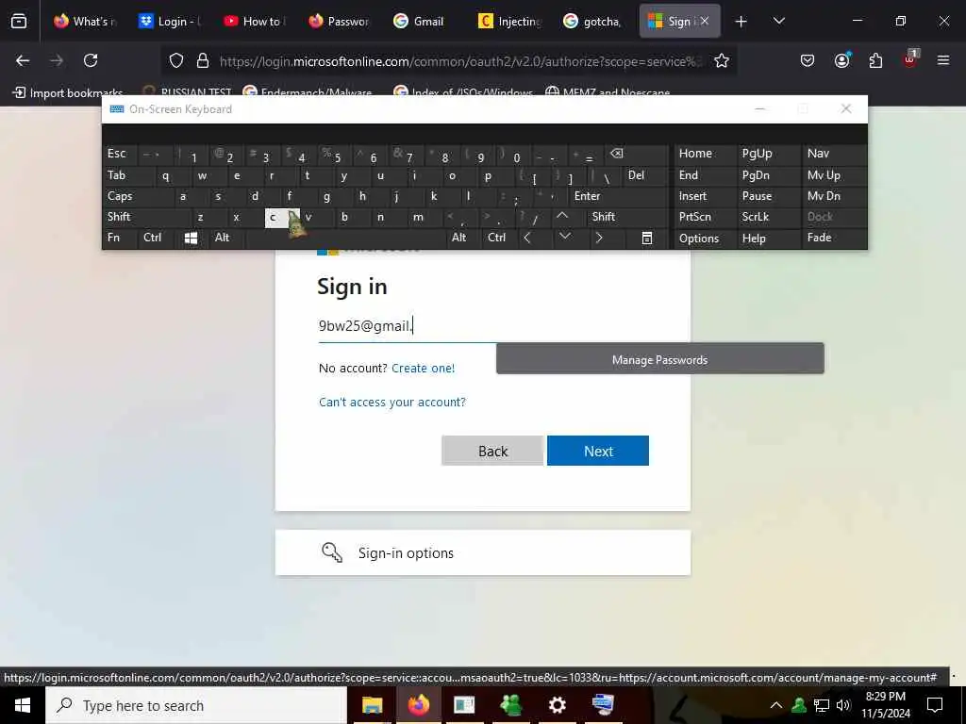Image resolution: width=966 pixels, height=724 pixels.
Task: Click Import bookmarks in bookmarks bar
Action: (x=67, y=92)
